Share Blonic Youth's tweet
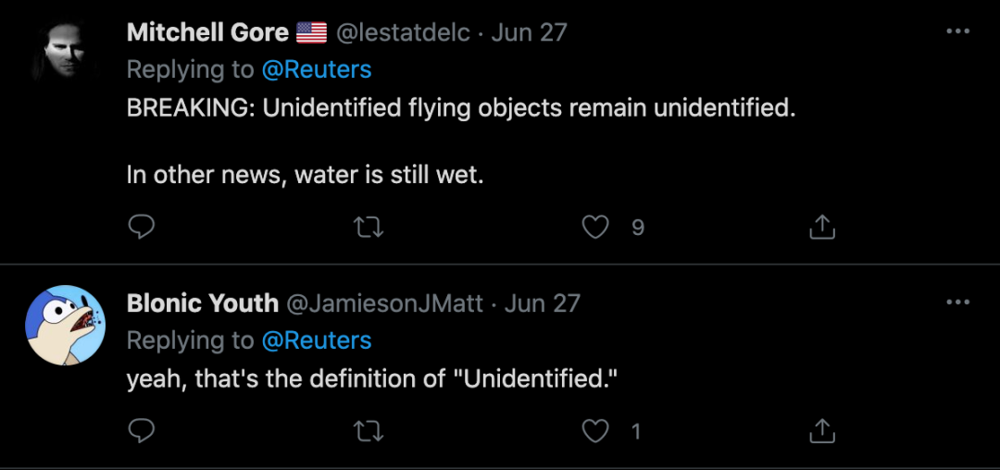This screenshot has width=1000, height=470. click(x=822, y=430)
